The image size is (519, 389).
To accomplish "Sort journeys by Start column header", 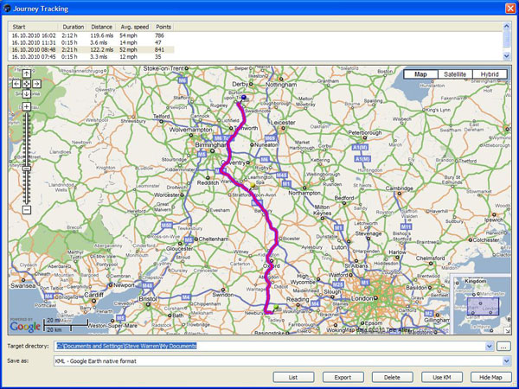I will click(34, 27).
